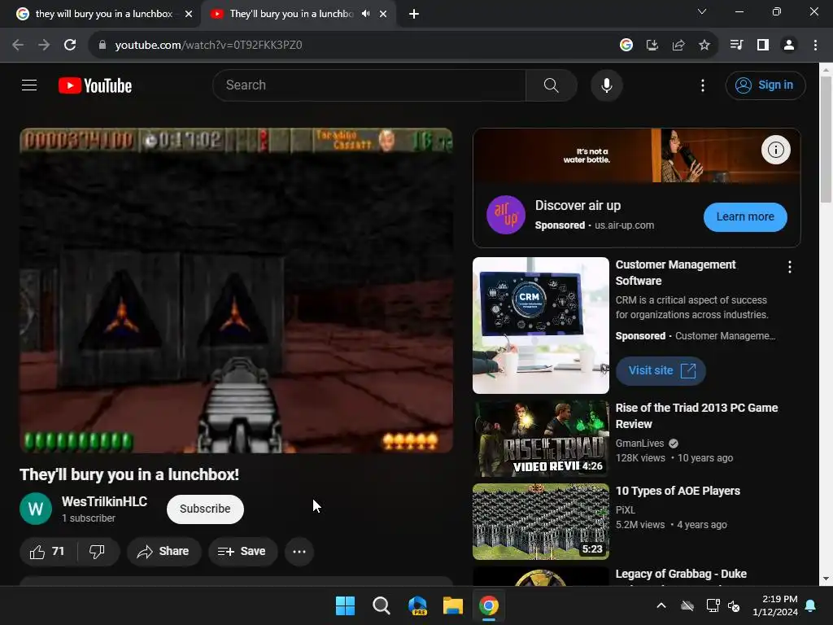Screen dimensions: 833x625
Task: Open YouTube settings three-dot menu
Action: [x=702, y=85]
